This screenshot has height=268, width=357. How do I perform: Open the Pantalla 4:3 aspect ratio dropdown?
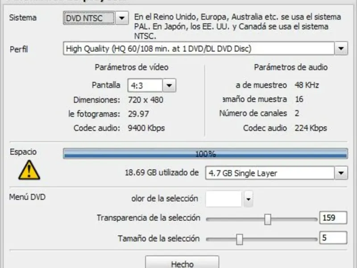click(169, 85)
